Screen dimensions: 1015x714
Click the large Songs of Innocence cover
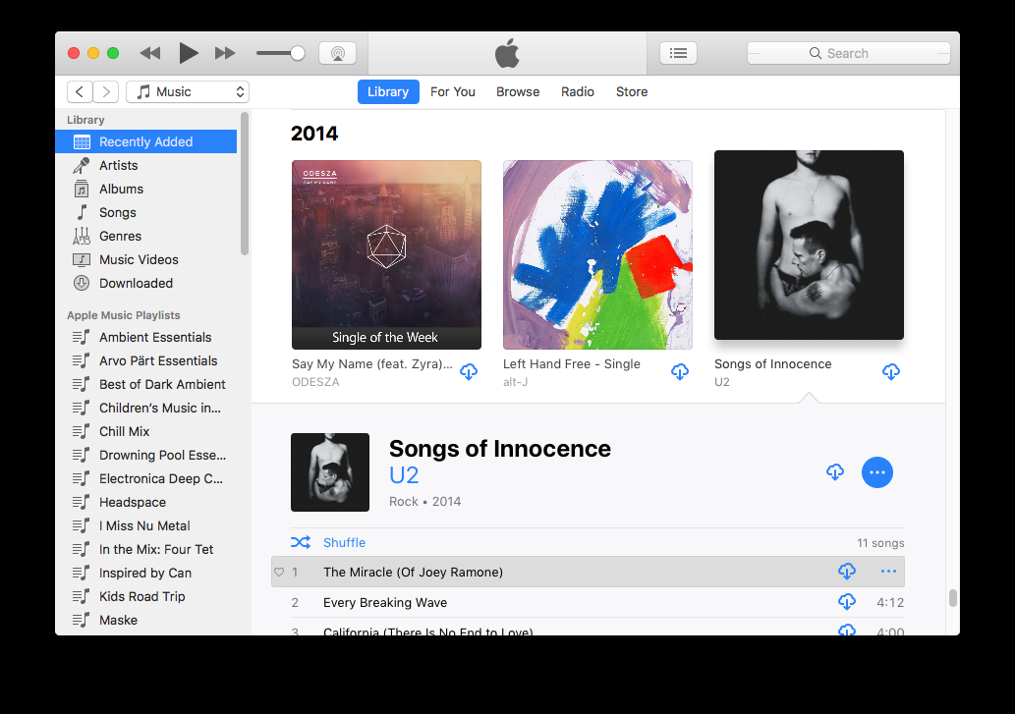click(x=810, y=246)
